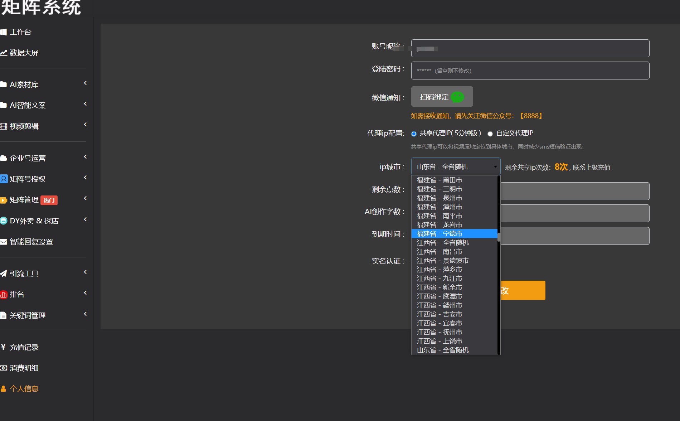Click the AI素材库 folder icon
Image resolution: width=680 pixels, height=421 pixels.
click(x=4, y=84)
